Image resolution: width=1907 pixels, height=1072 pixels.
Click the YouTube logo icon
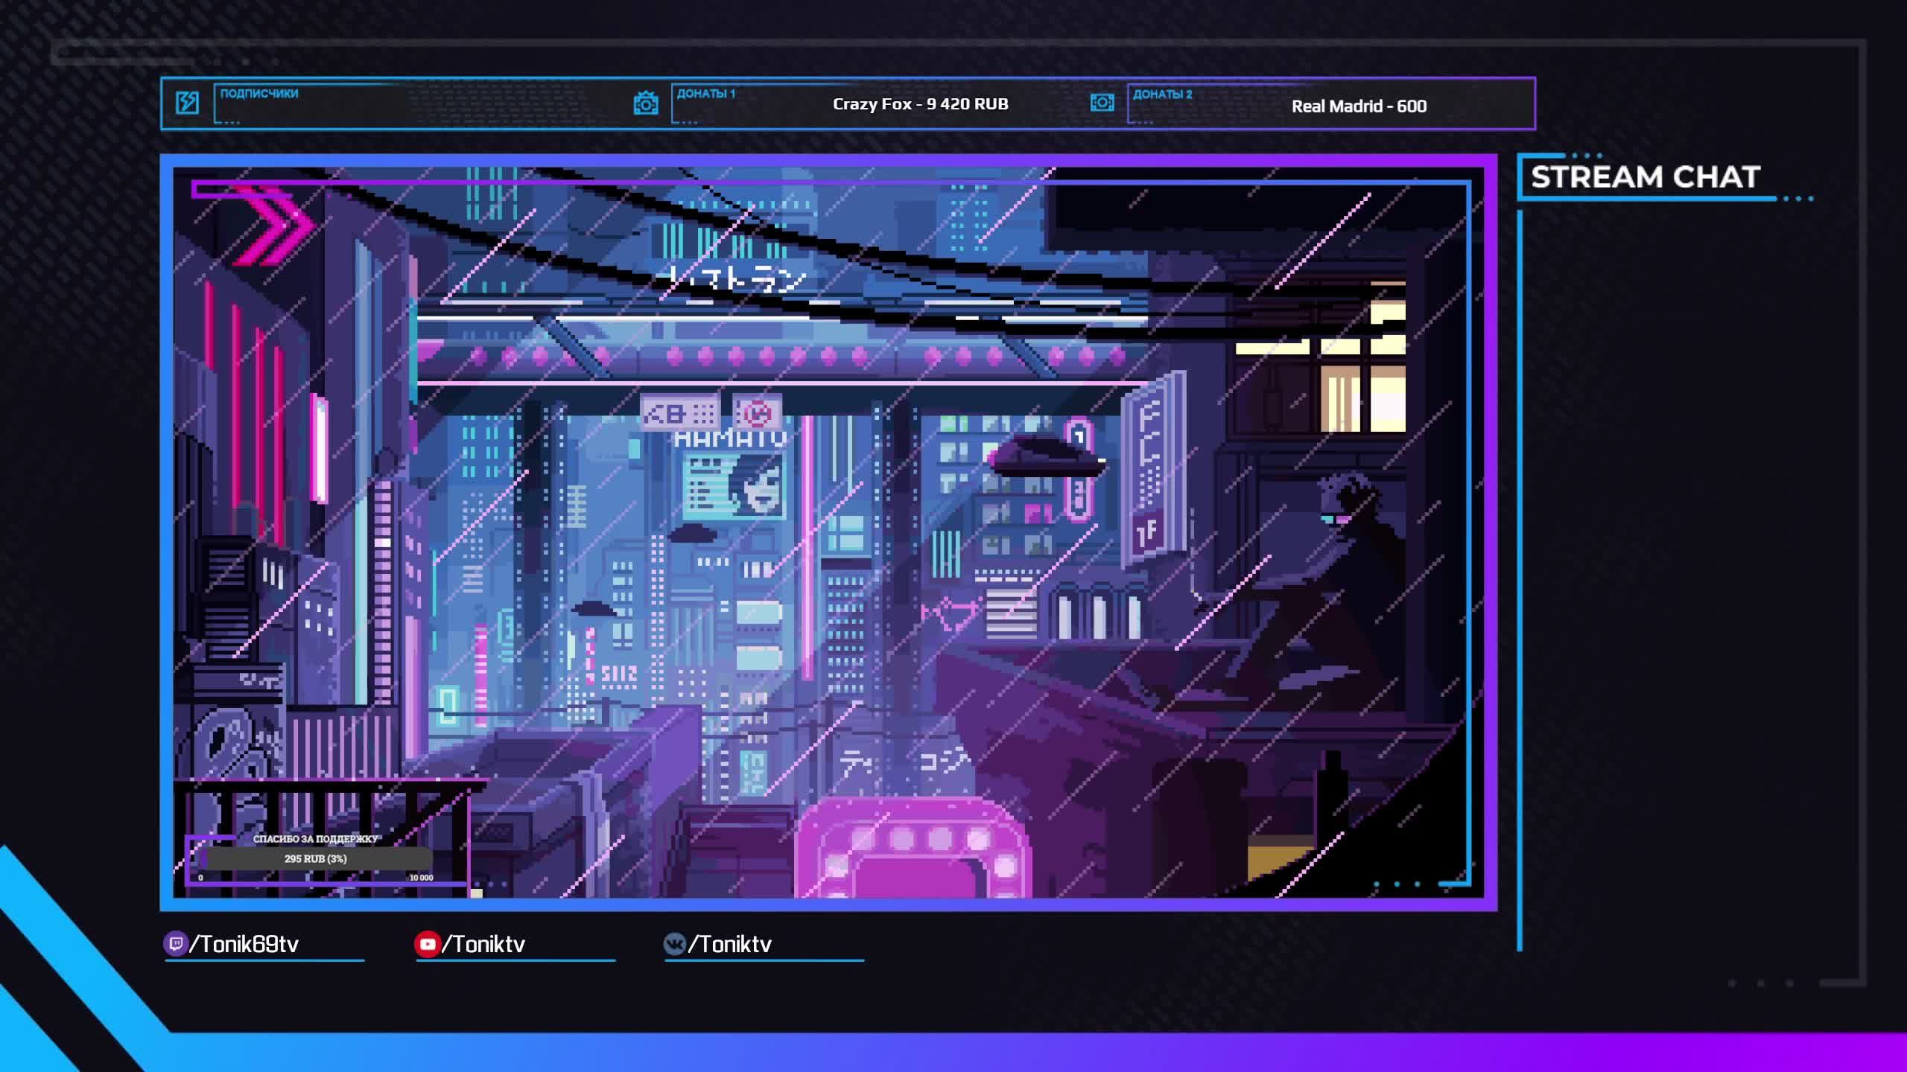[x=427, y=944]
